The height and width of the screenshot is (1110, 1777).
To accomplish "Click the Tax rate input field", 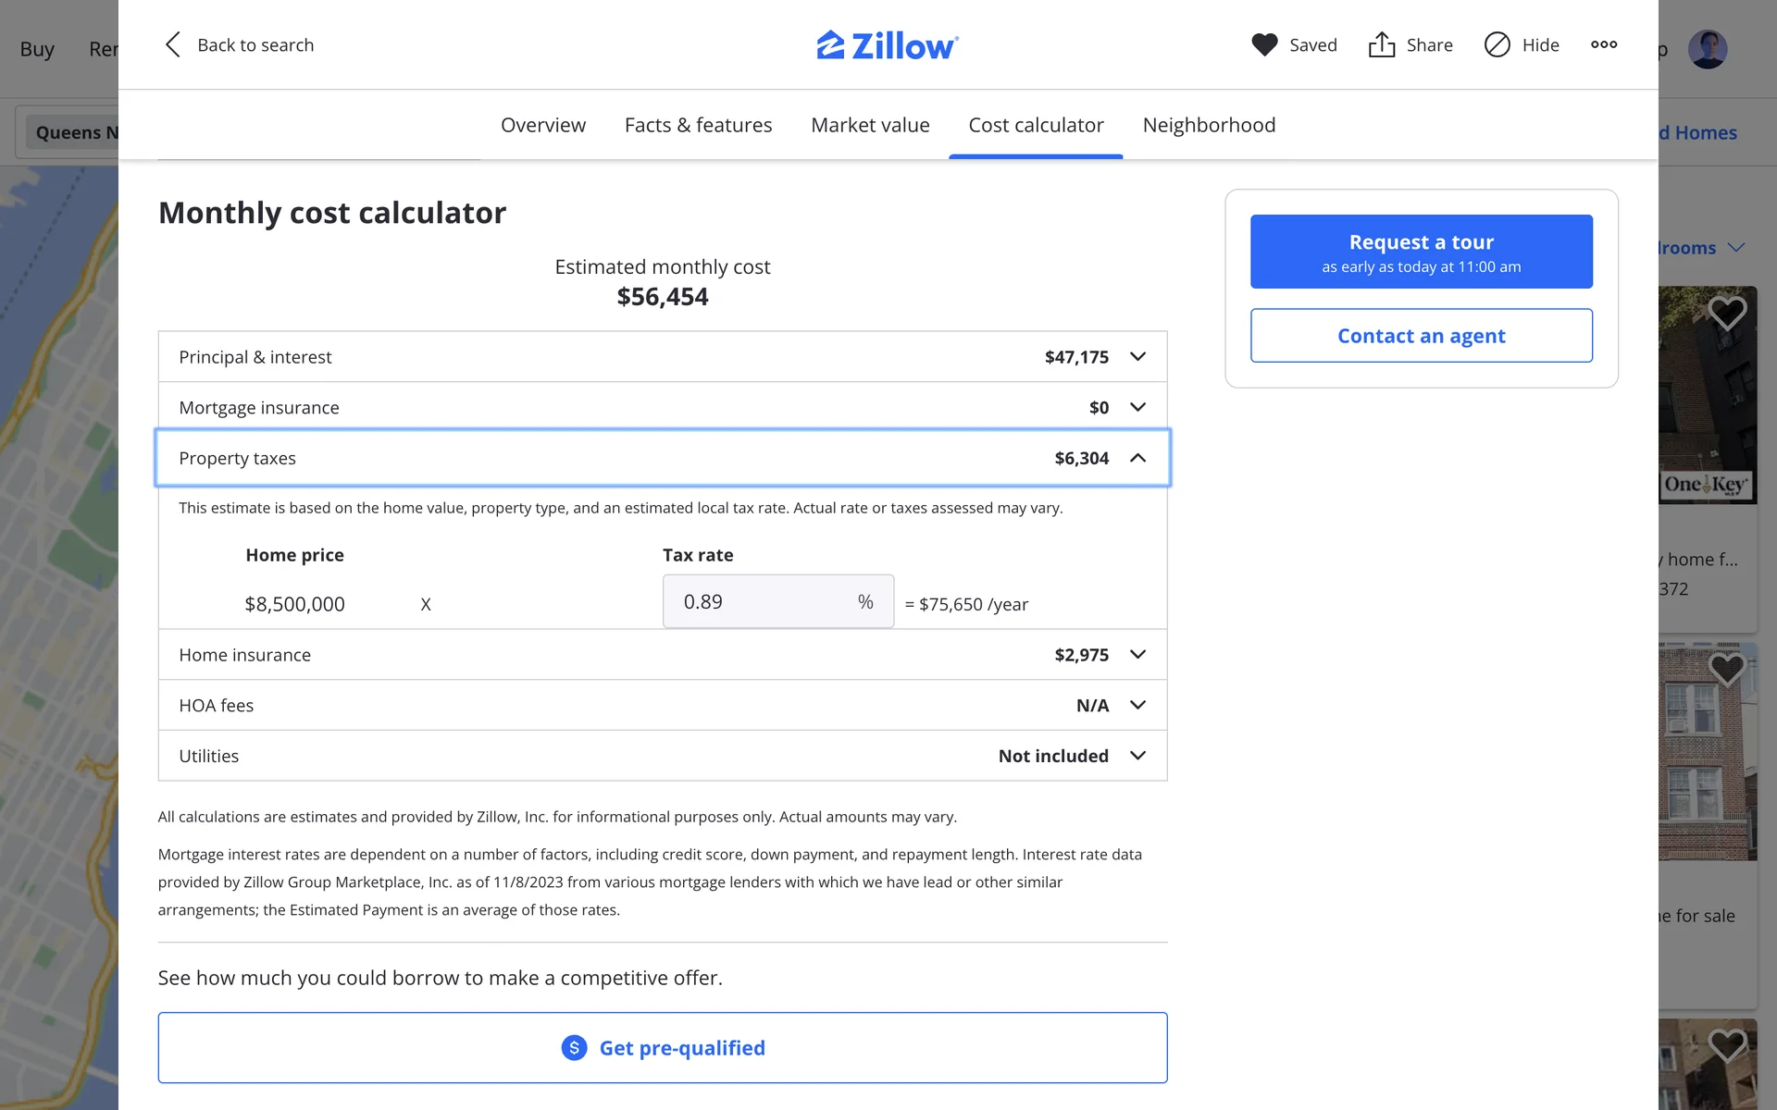I will pyautogui.click(x=759, y=602).
